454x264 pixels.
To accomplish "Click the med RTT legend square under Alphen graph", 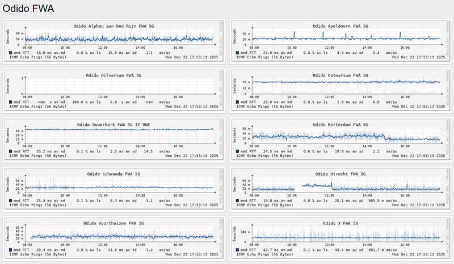I will pyautogui.click(x=11, y=53).
